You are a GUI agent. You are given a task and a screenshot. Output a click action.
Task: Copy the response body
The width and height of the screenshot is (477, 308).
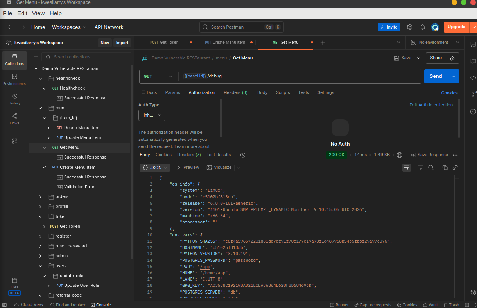(445, 168)
